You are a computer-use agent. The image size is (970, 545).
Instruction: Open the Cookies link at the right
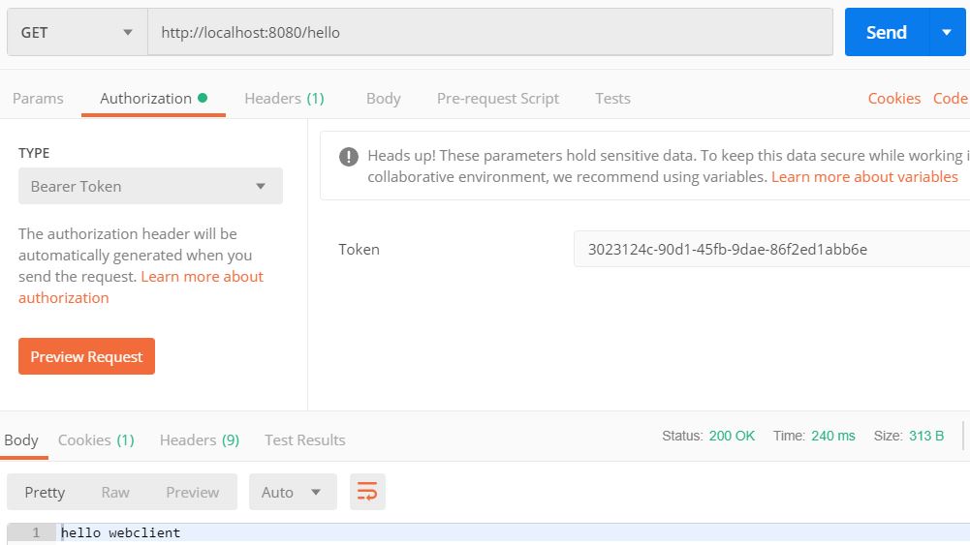click(893, 98)
